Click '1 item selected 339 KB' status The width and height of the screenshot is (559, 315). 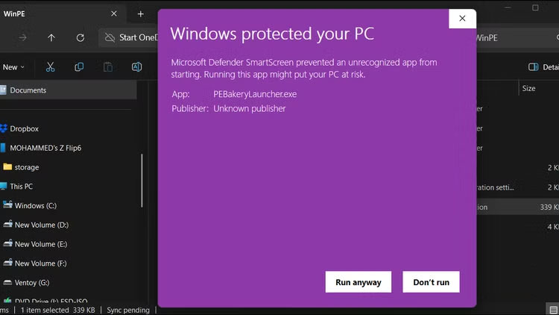[x=57, y=310]
